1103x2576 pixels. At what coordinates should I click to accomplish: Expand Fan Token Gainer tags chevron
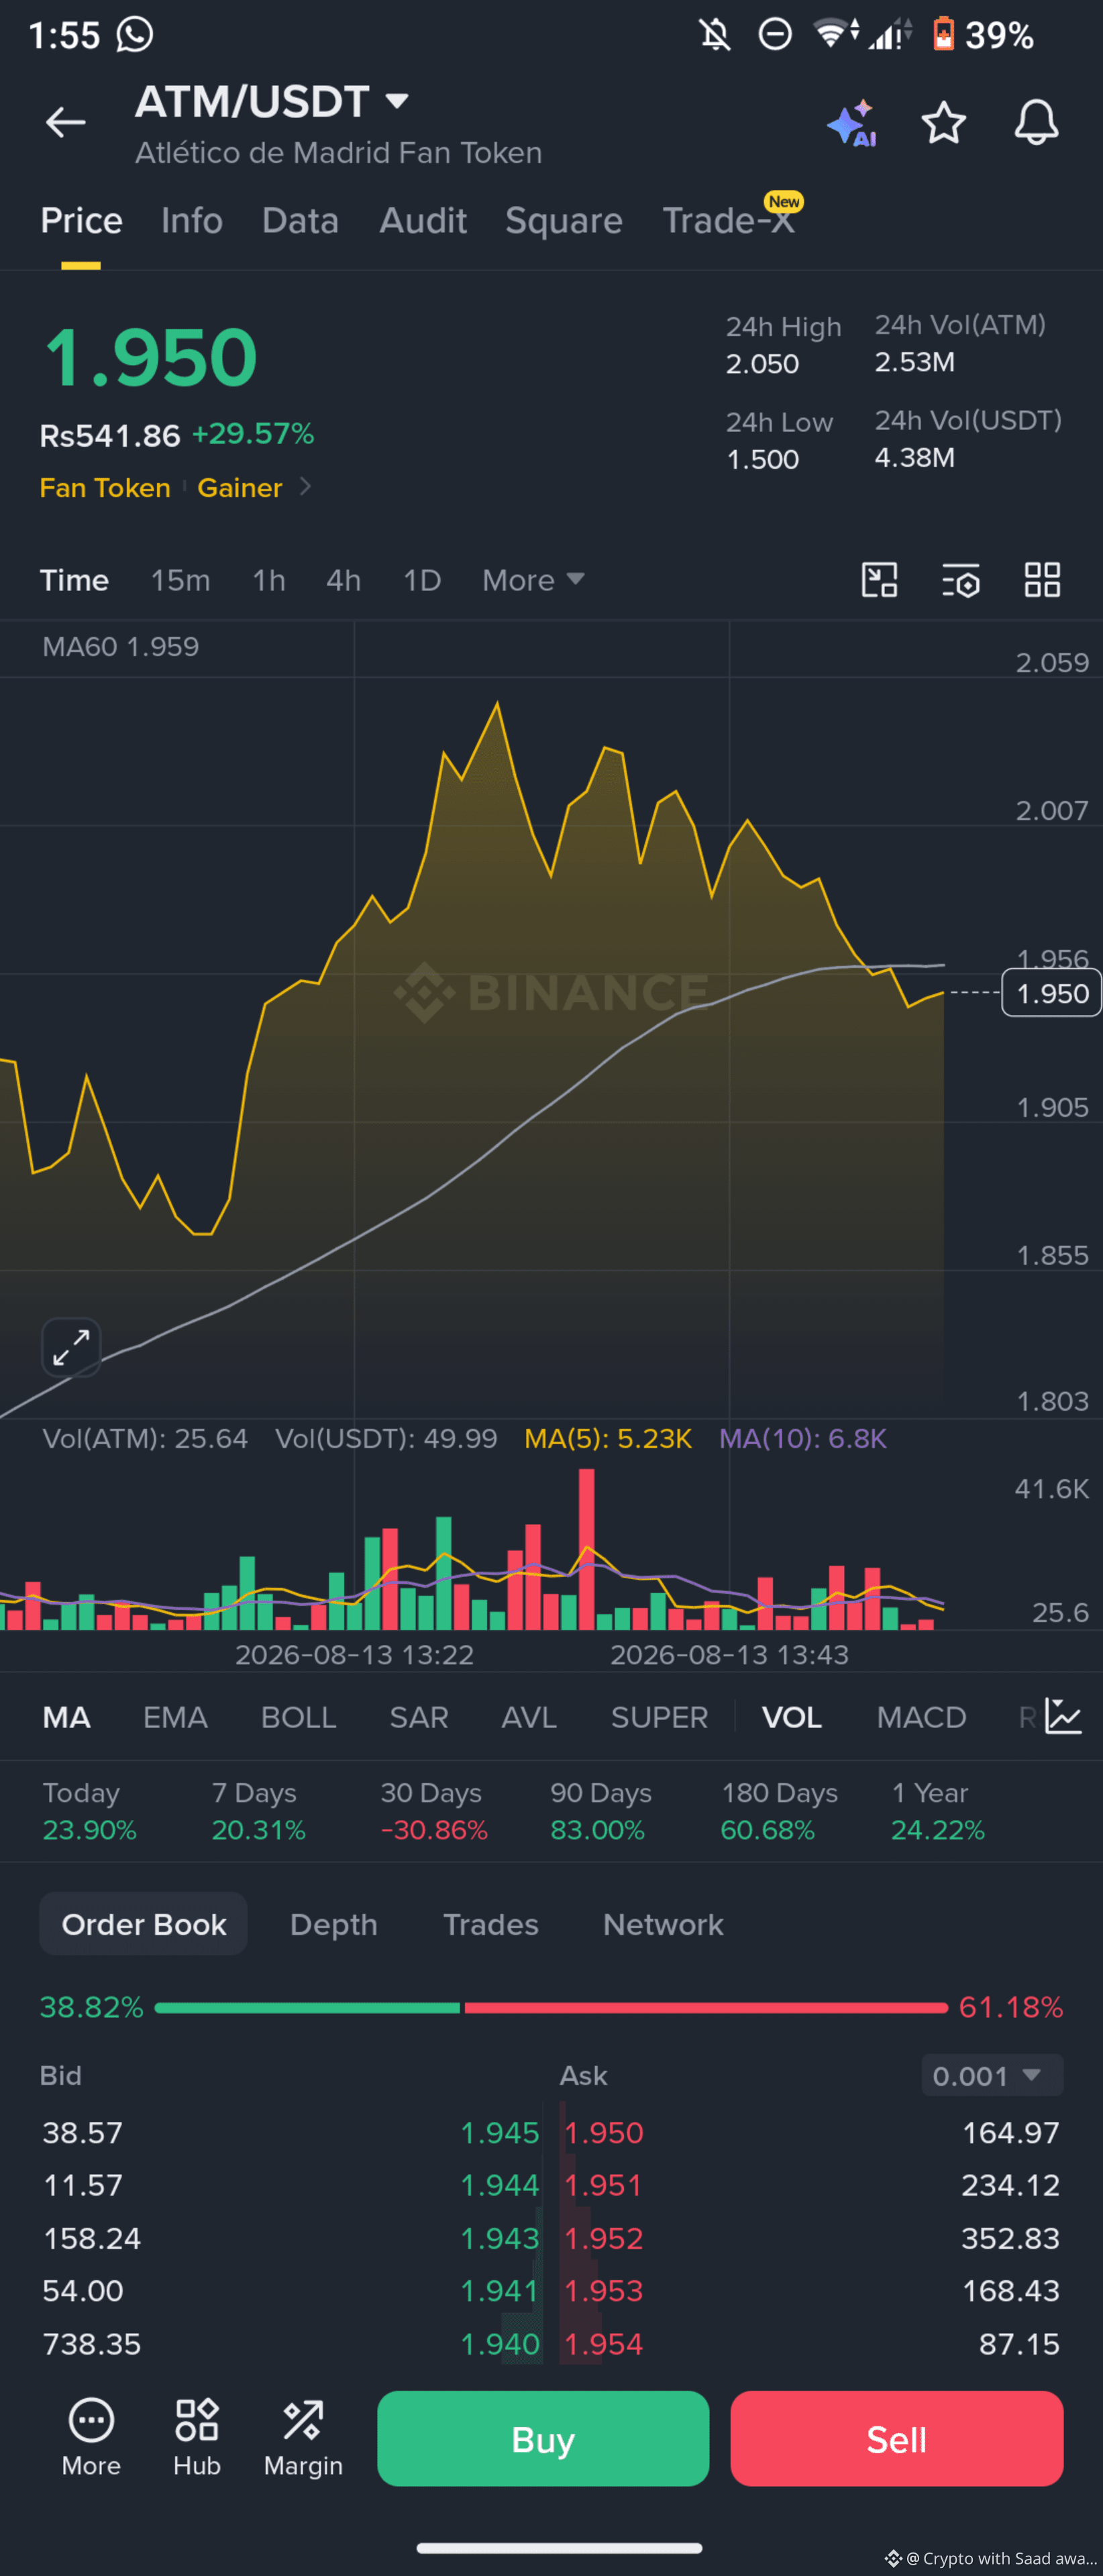pyautogui.click(x=305, y=486)
